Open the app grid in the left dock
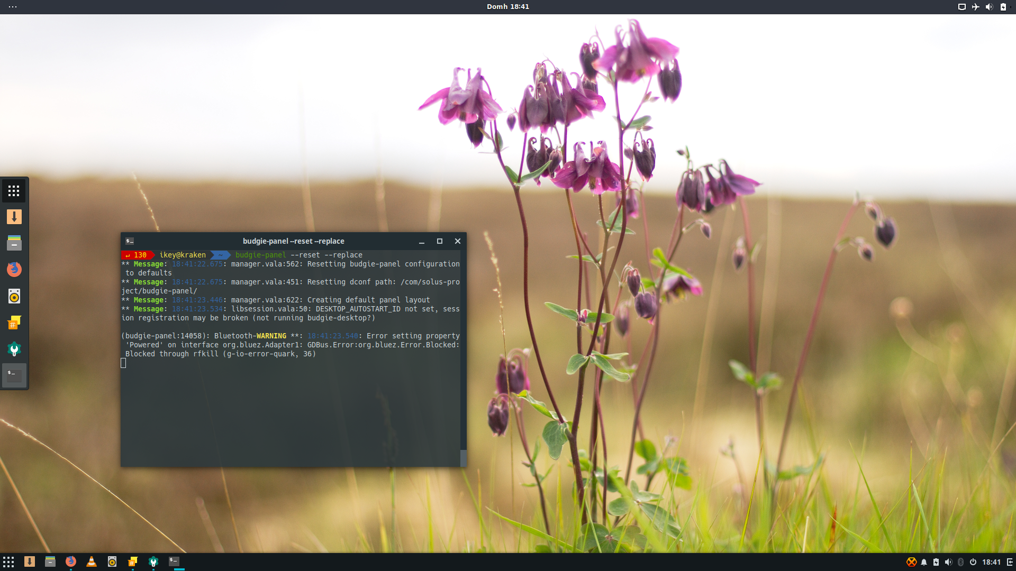The height and width of the screenshot is (571, 1016). click(x=14, y=191)
